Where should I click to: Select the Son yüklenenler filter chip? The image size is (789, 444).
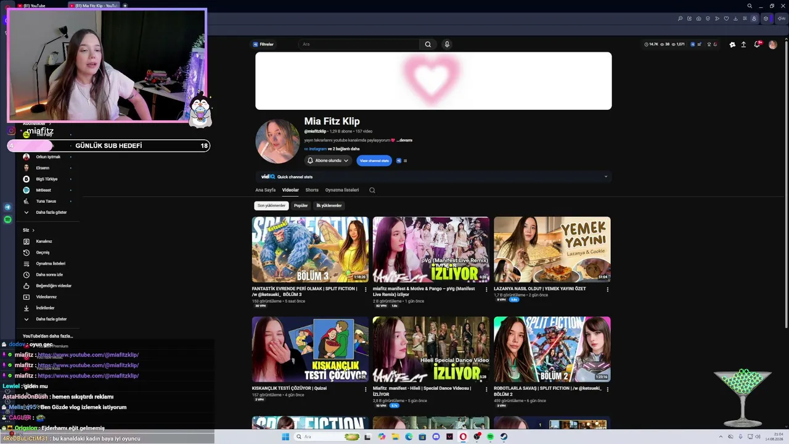[272, 205]
